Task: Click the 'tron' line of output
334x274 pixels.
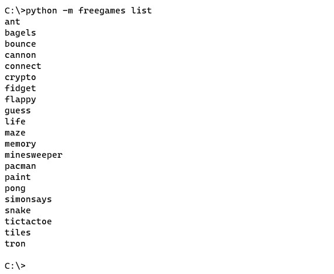Action: coord(15,244)
